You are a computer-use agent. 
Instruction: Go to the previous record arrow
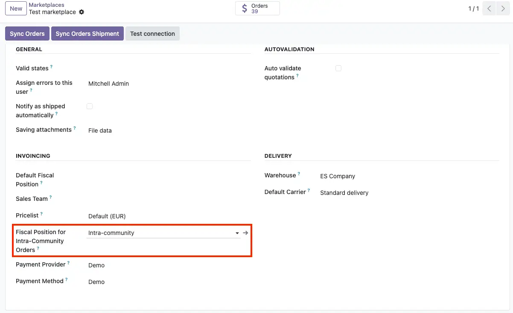(x=489, y=9)
